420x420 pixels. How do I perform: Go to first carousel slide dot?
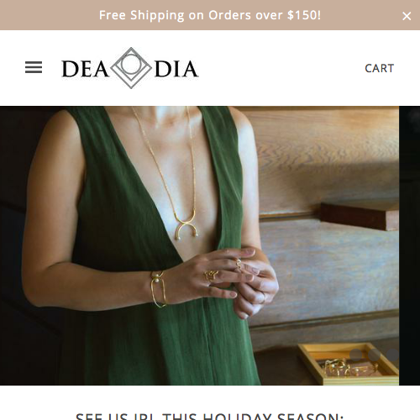(x=356, y=355)
